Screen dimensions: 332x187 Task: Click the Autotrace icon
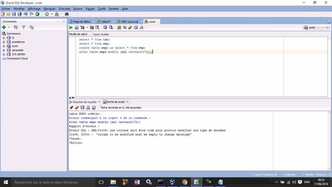point(92,28)
